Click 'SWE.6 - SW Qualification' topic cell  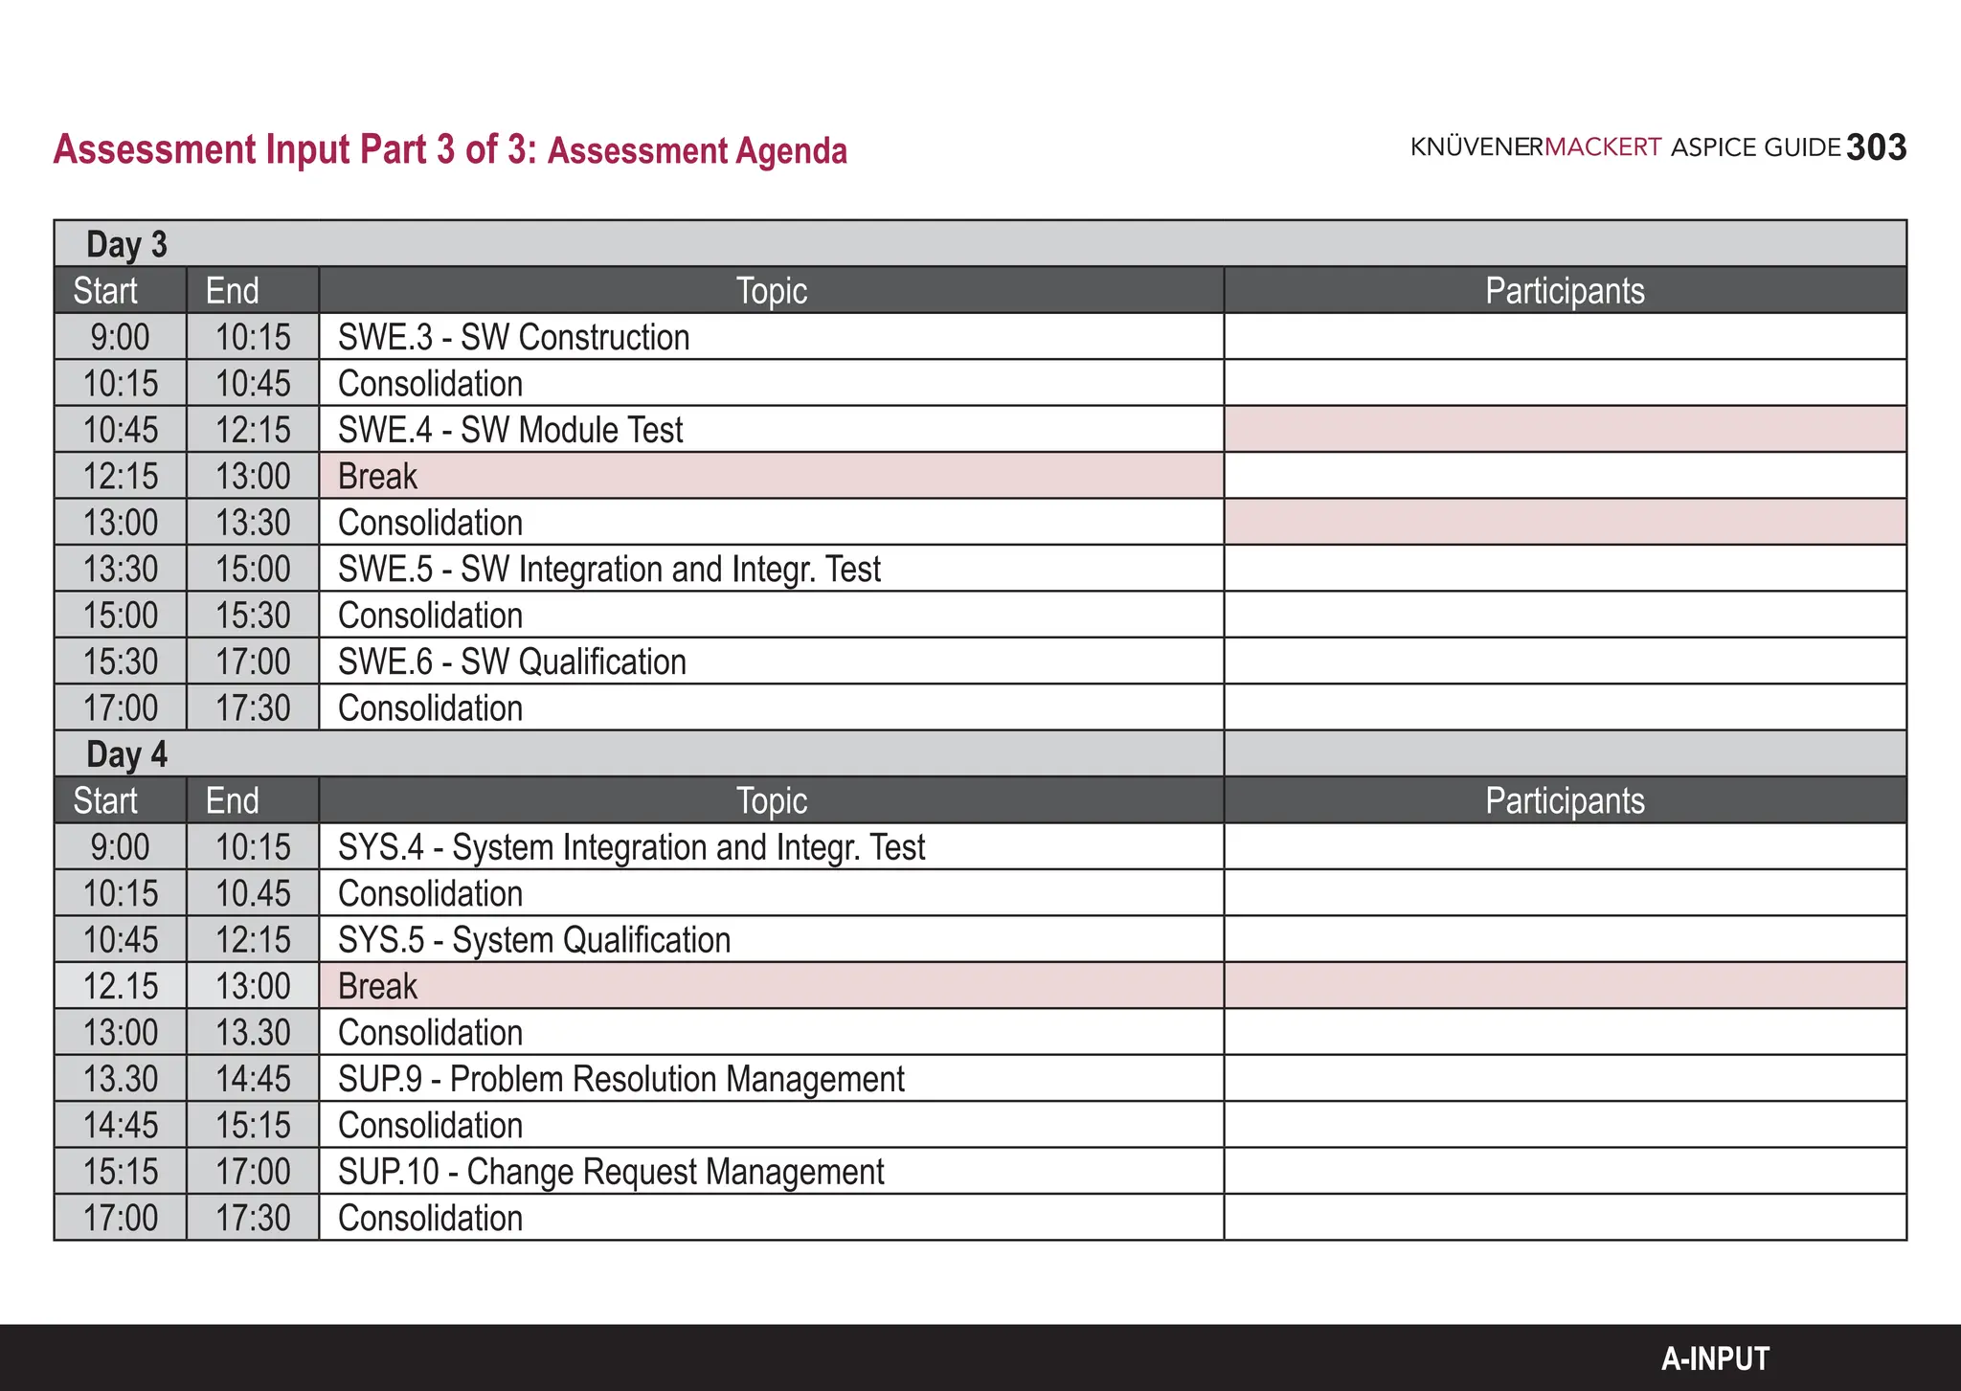point(772,662)
